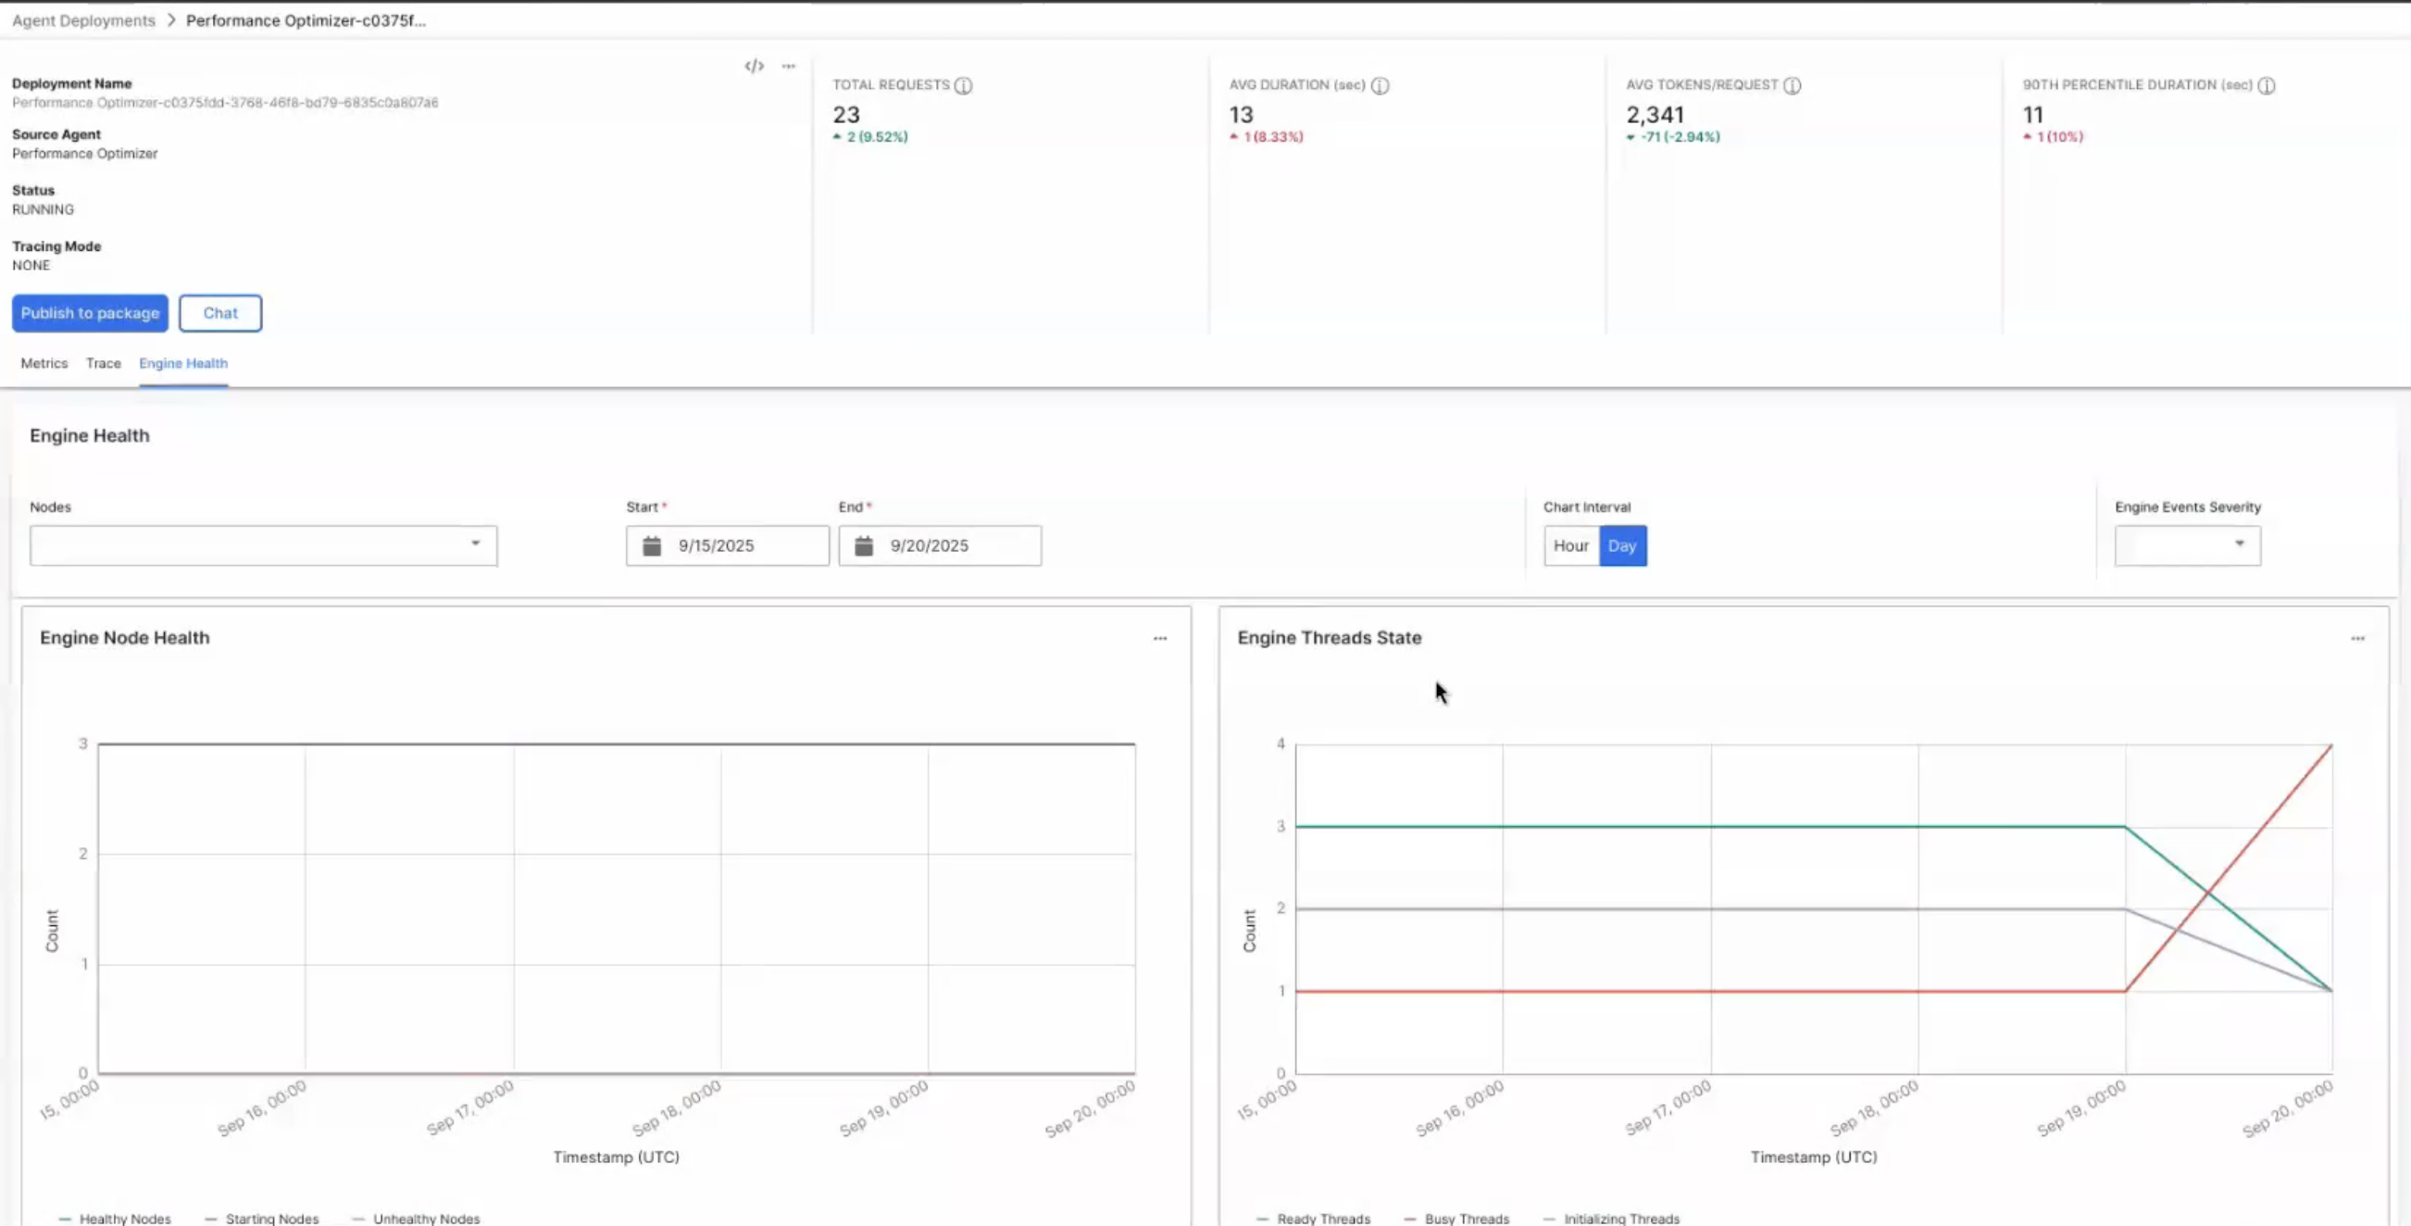The height and width of the screenshot is (1226, 2411).
Task: Open Engine Node Health chart options menu
Action: [1159, 638]
